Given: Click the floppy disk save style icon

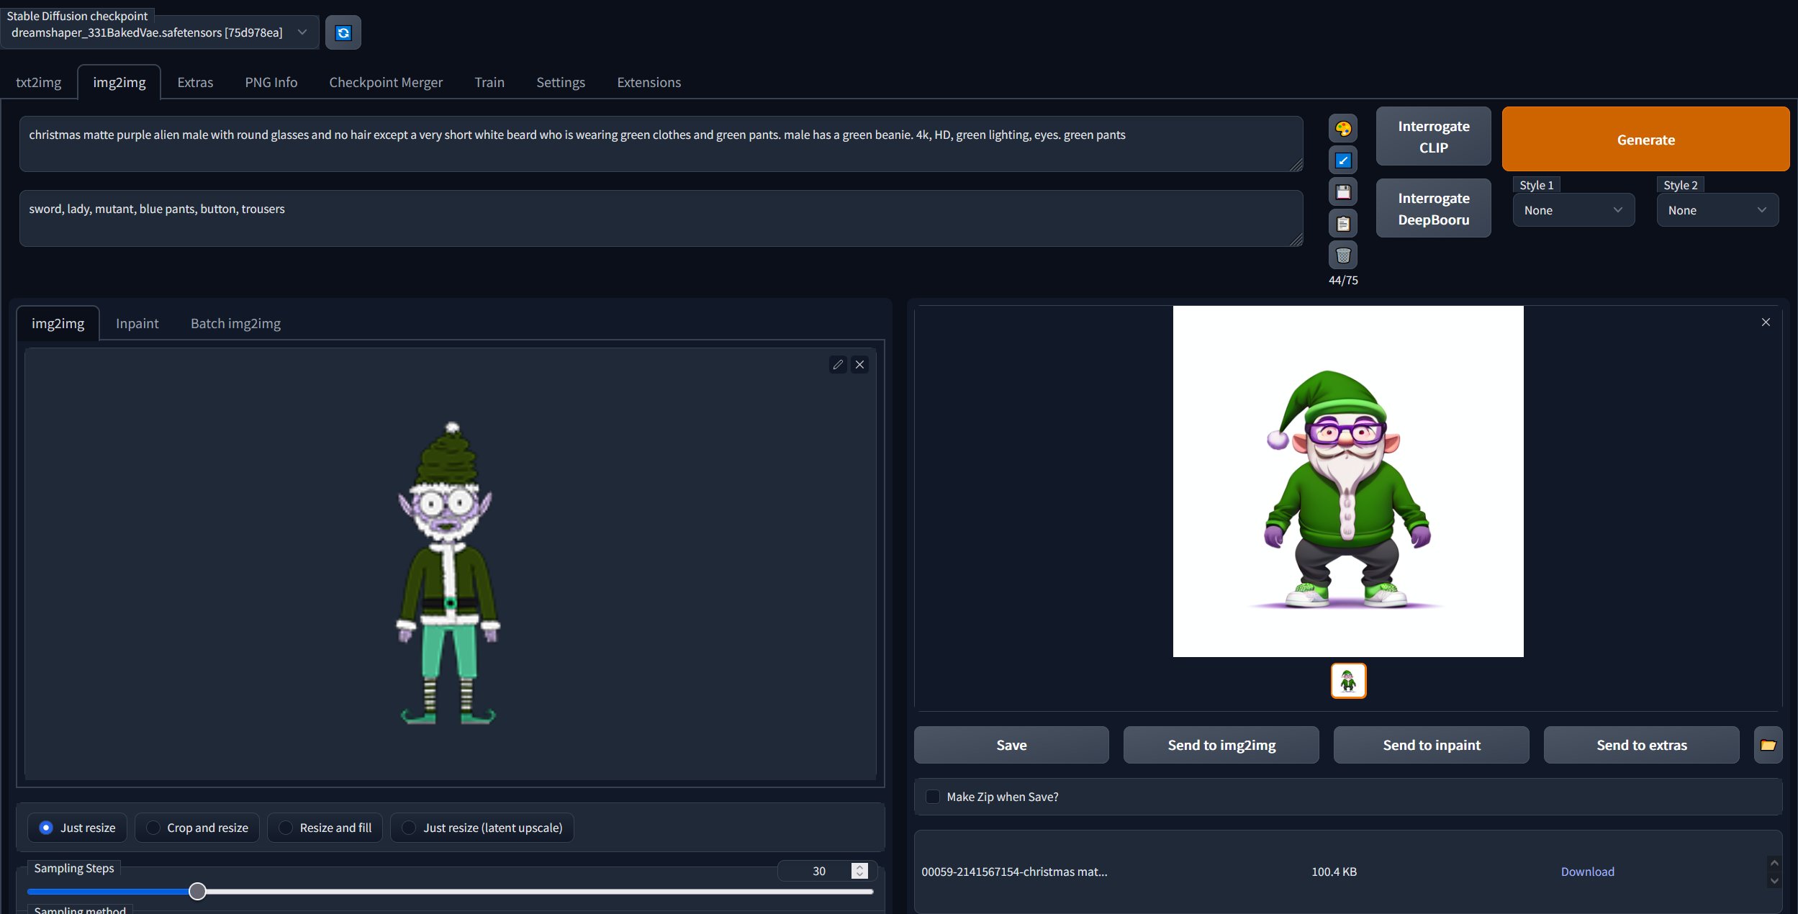Looking at the screenshot, I should pyautogui.click(x=1343, y=192).
